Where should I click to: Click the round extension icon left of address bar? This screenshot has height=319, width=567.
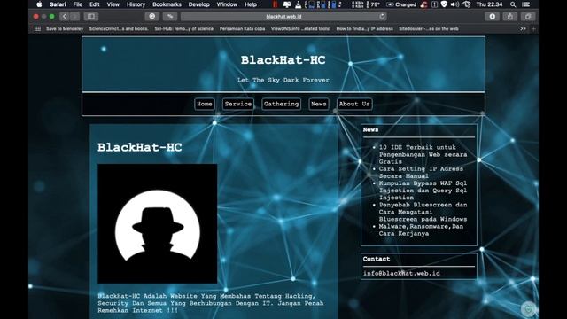point(152,16)
